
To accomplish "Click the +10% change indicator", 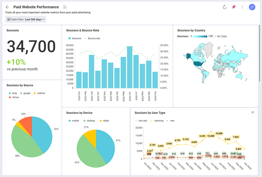I will pos(16,62).
